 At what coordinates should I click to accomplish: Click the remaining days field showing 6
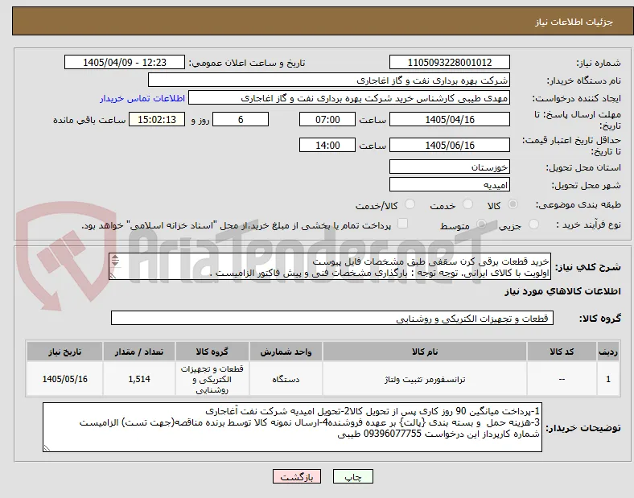pyautogui.click(x=241, y=119)
